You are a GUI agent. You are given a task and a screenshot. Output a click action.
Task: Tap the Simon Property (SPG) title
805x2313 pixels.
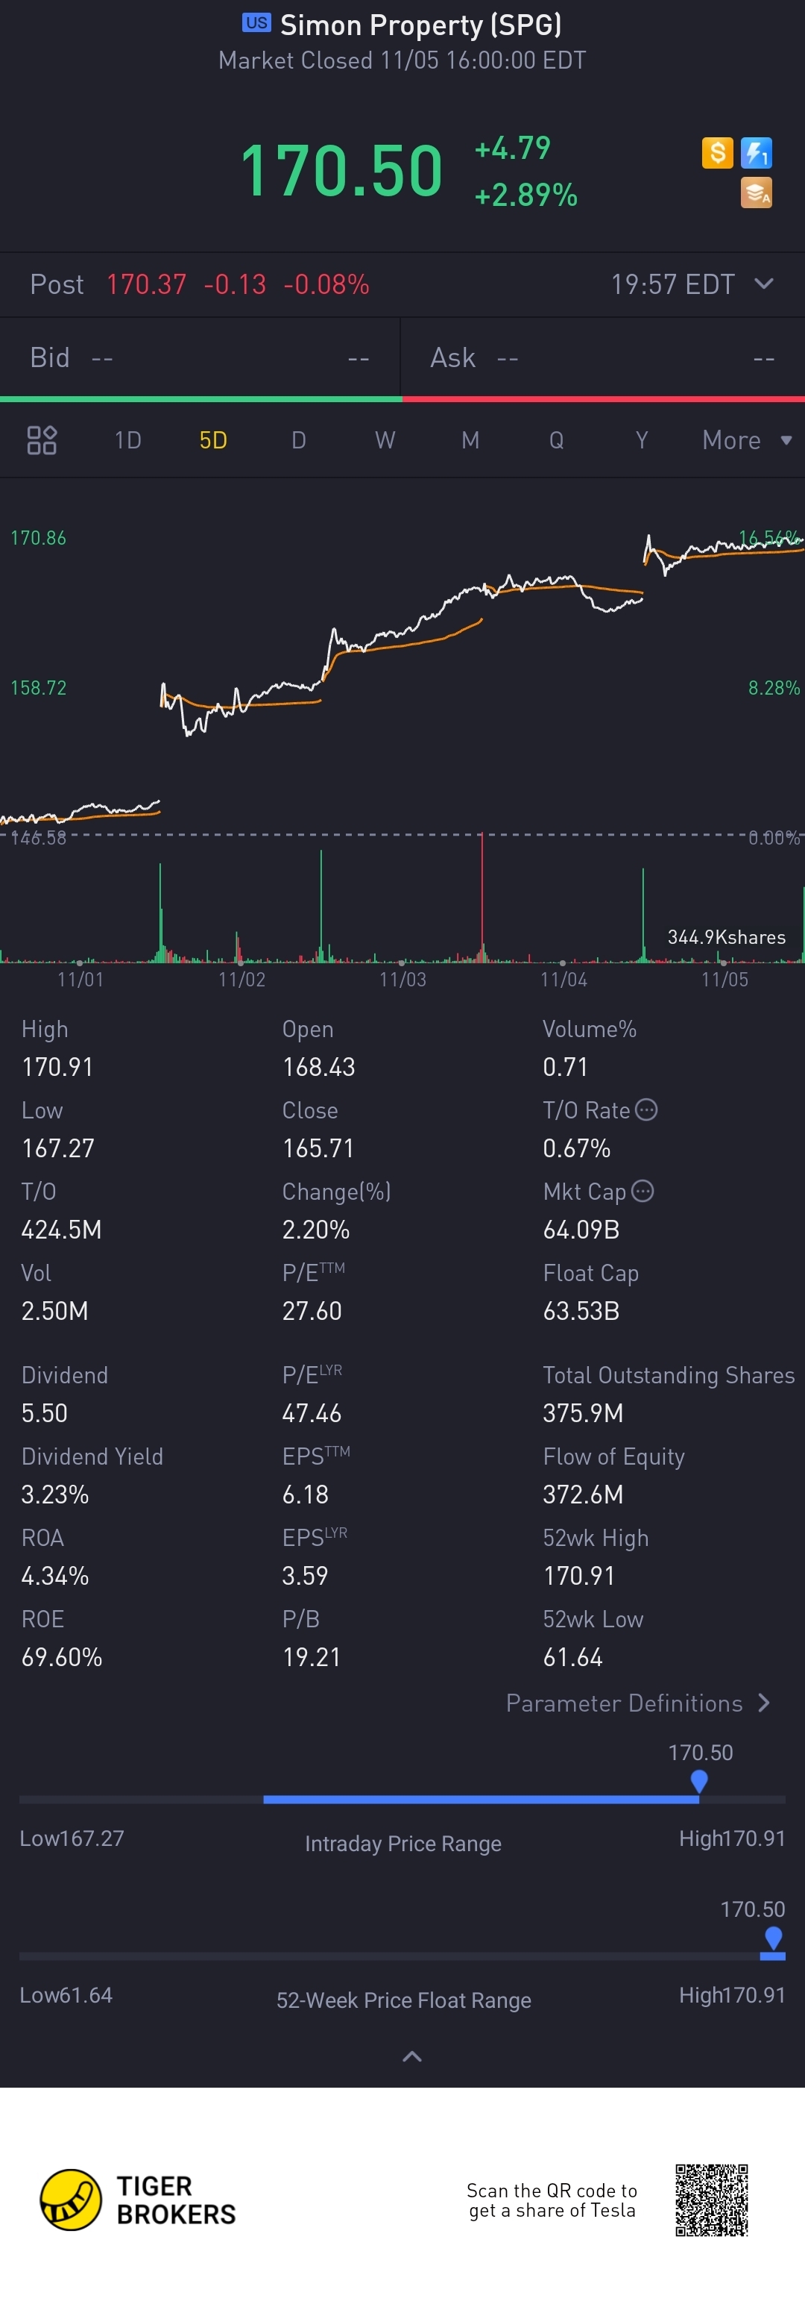click(x=421, y=24)
